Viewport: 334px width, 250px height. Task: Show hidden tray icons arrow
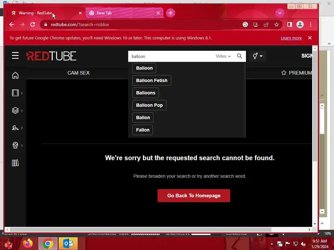(x=272, y=243)
